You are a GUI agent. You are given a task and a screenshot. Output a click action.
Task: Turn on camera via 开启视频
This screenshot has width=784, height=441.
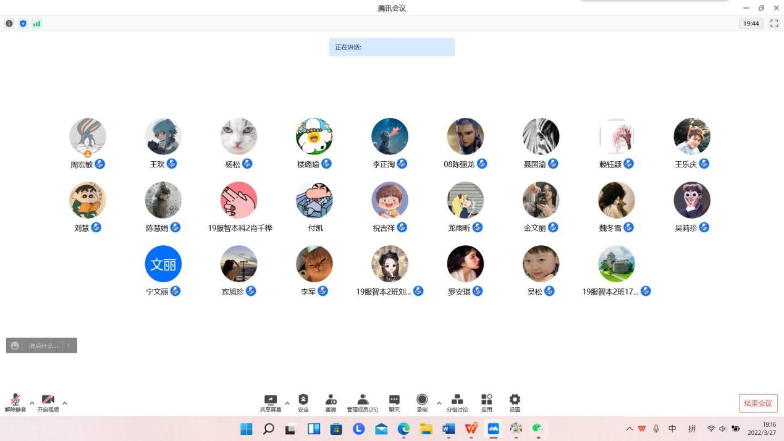click(x=48, y=403)
